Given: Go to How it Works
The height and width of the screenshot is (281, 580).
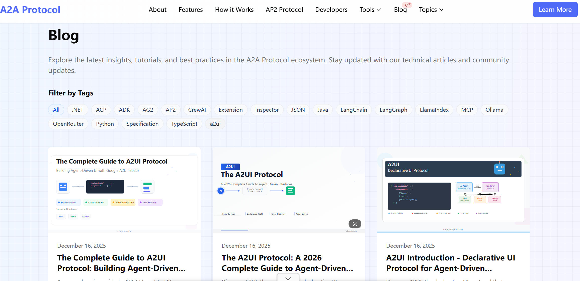Looking at the screenshot, I should (x=234, y=10).
